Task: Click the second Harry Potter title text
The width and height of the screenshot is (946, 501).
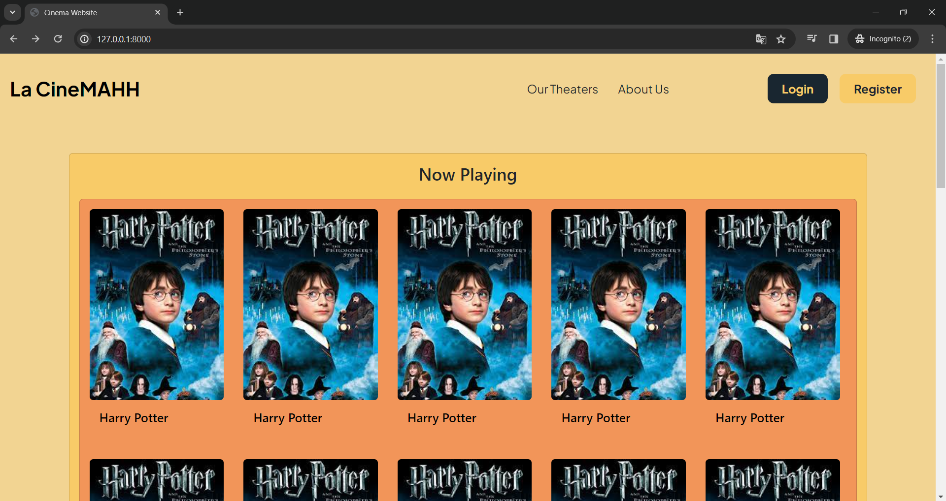Action: point(288,418)
